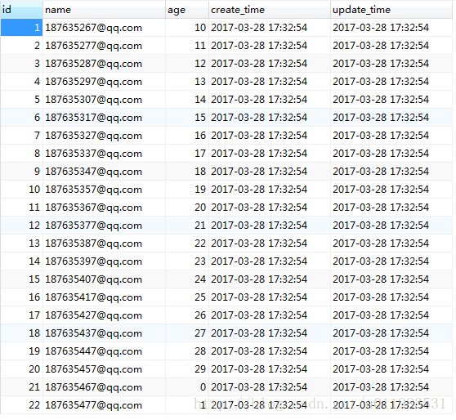The height and width of the screenshot is (420, 456).
Task: Select the highlighted id cell 1
Action: (21, 28)
